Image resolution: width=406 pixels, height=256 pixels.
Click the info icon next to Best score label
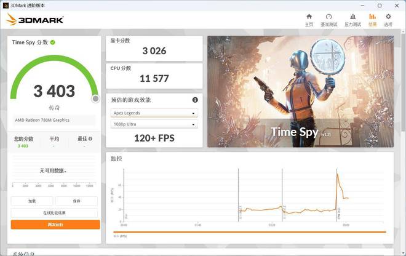pyautogui.click(x=90, y=139)
